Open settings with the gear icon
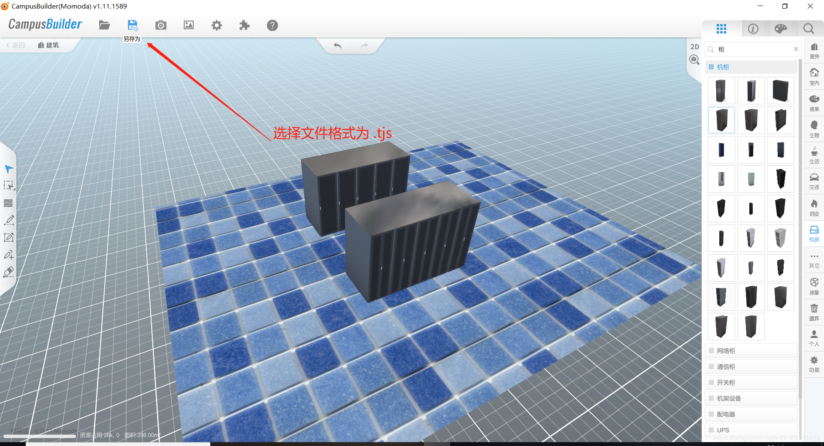The image size is (824, 446). (x=217, y=25)
